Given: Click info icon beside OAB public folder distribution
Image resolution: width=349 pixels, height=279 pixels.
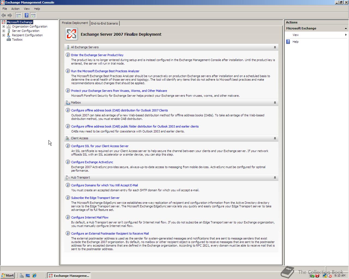Looking at the screenshot, I should (68, 126).
